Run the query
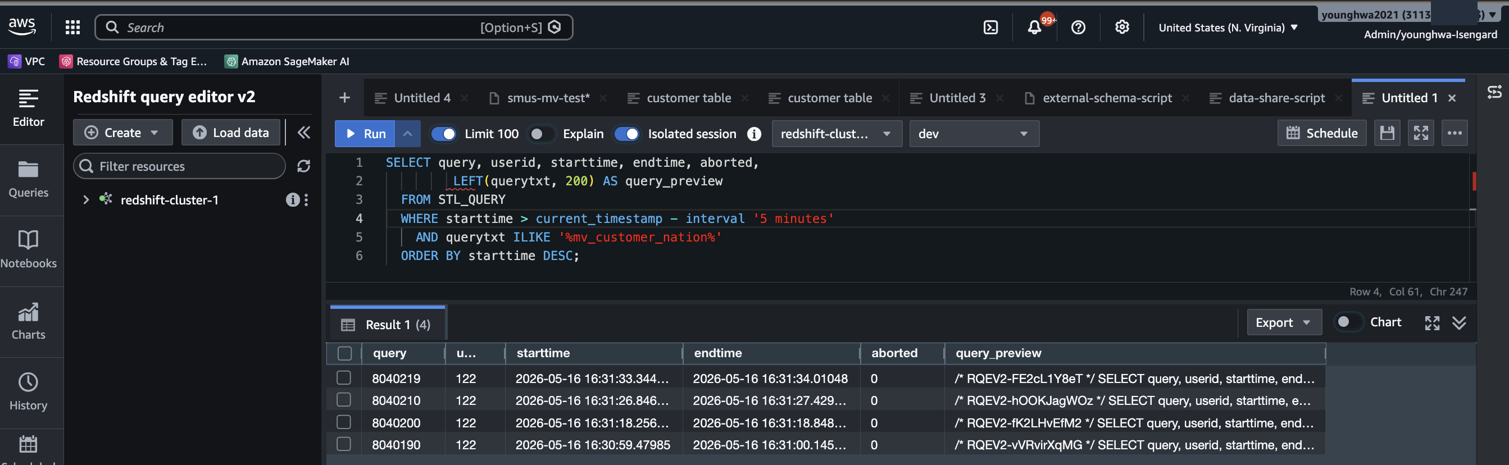Image resolution: width=1509 pixels, height=465 pixels. tap(365, 134)
